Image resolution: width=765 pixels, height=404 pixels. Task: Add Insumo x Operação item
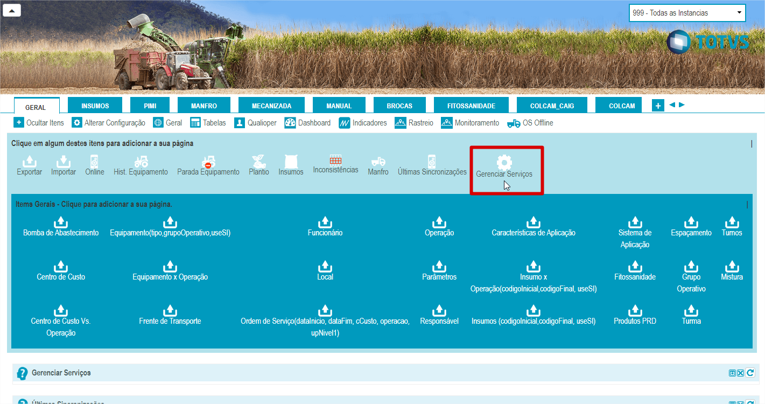pos(534,276)
